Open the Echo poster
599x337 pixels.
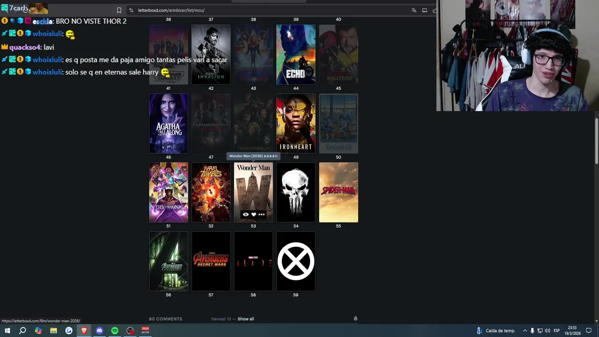click(296, 54)
